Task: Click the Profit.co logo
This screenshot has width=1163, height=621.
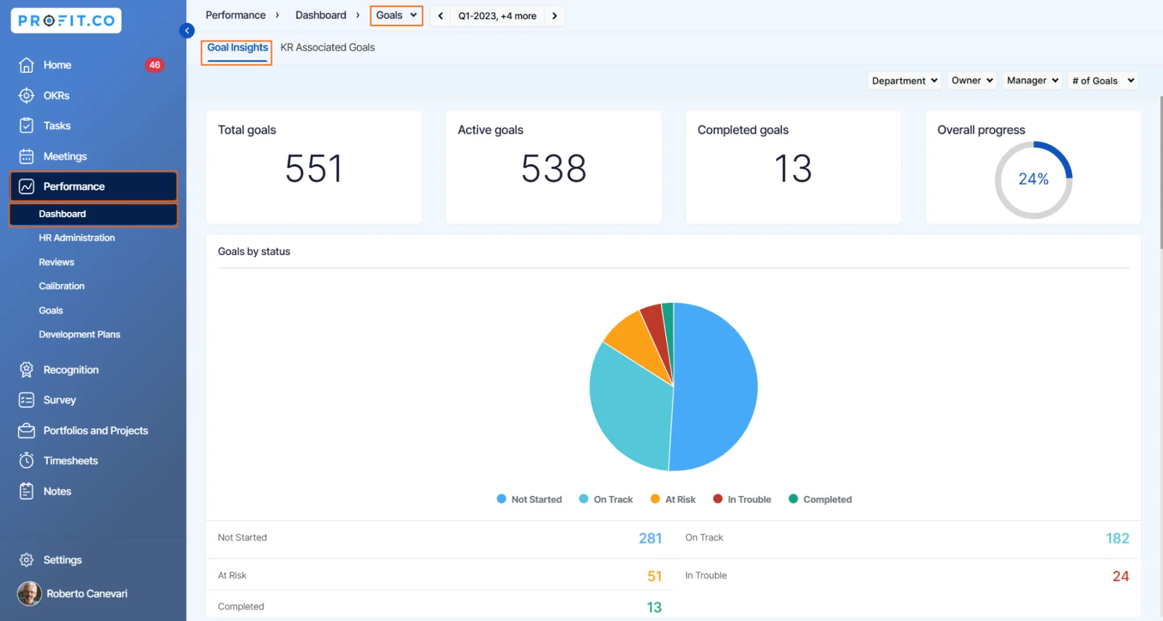Action: 66,20
